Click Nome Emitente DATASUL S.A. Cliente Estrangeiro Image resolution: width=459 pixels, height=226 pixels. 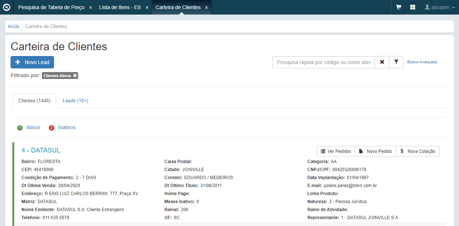pyautogui.click(x=90, y=210)
